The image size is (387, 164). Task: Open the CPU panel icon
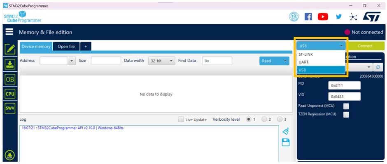point(10,94)
